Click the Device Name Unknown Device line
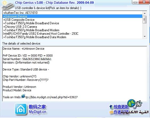The height and width of the screenshot is (118, 150). (x=23, y=49)
